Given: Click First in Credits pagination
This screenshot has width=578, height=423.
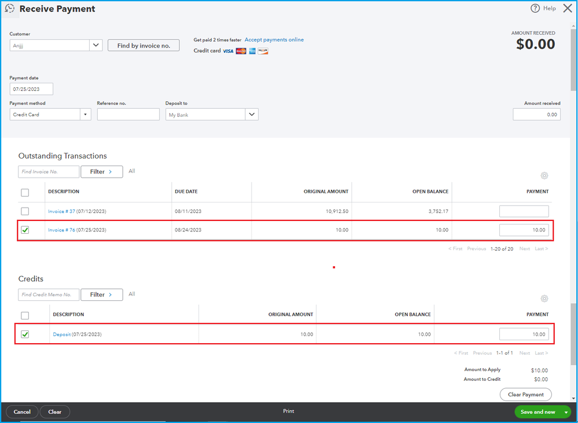Looking at the screenshot, I should pos(461,353).
